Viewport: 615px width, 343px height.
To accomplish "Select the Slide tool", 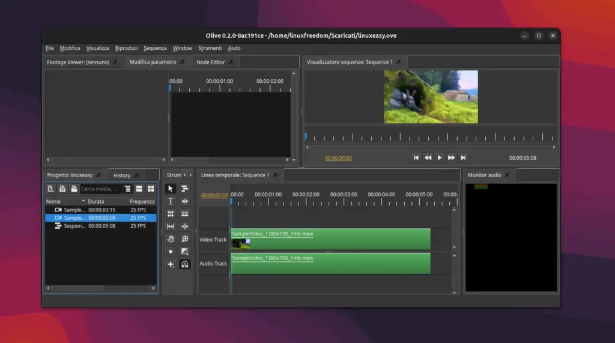I will click(185, 226).
